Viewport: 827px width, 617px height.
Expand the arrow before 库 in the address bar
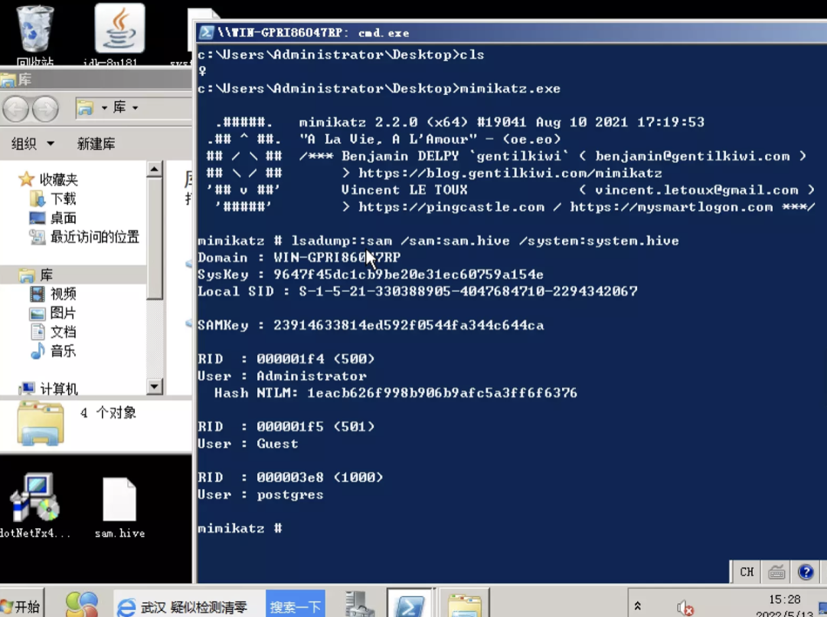click(x=104, y=108)
